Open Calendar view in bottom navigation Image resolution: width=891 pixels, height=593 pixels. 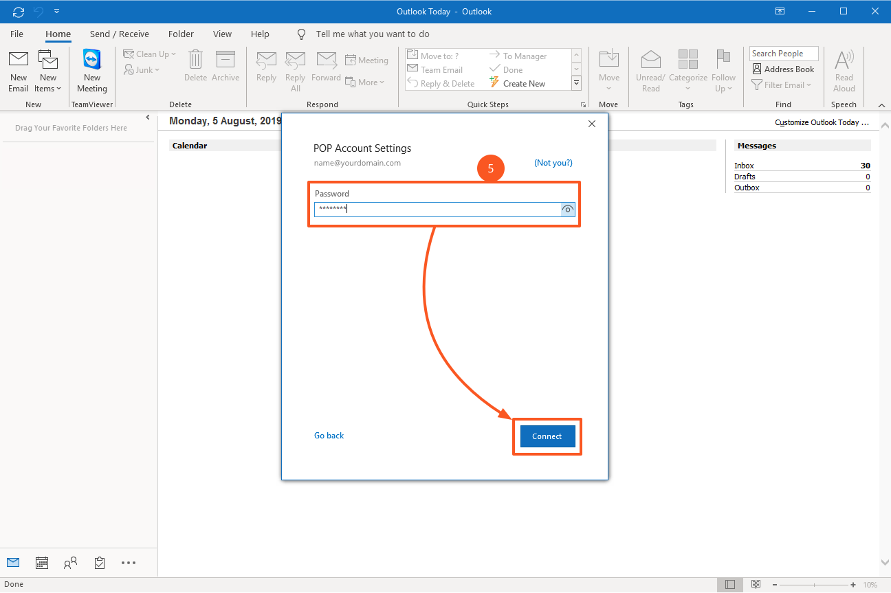(x=42, y=563)
